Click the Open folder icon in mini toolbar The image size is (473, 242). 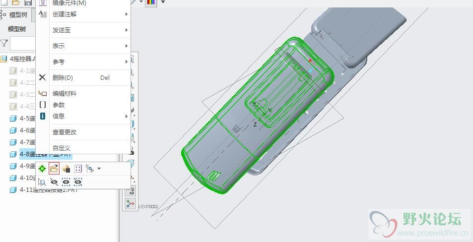click(x=54, y=169)
